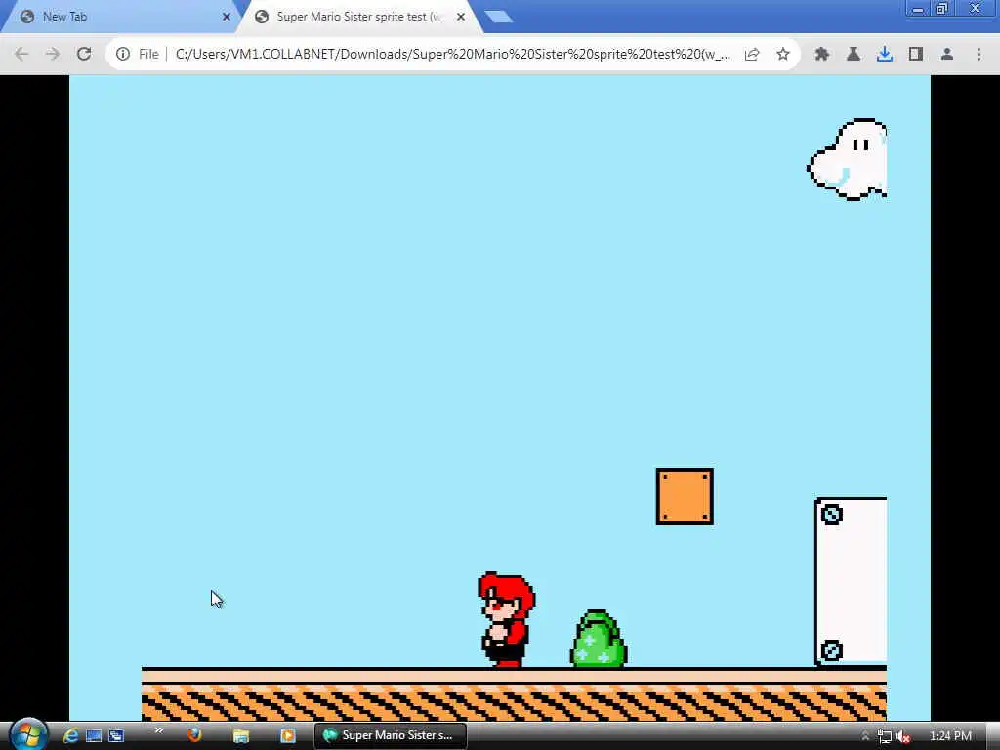The height and width of the screenshot is (750, 1000).
Task: Click the white cloud with eyes
Action: [847, 159]
